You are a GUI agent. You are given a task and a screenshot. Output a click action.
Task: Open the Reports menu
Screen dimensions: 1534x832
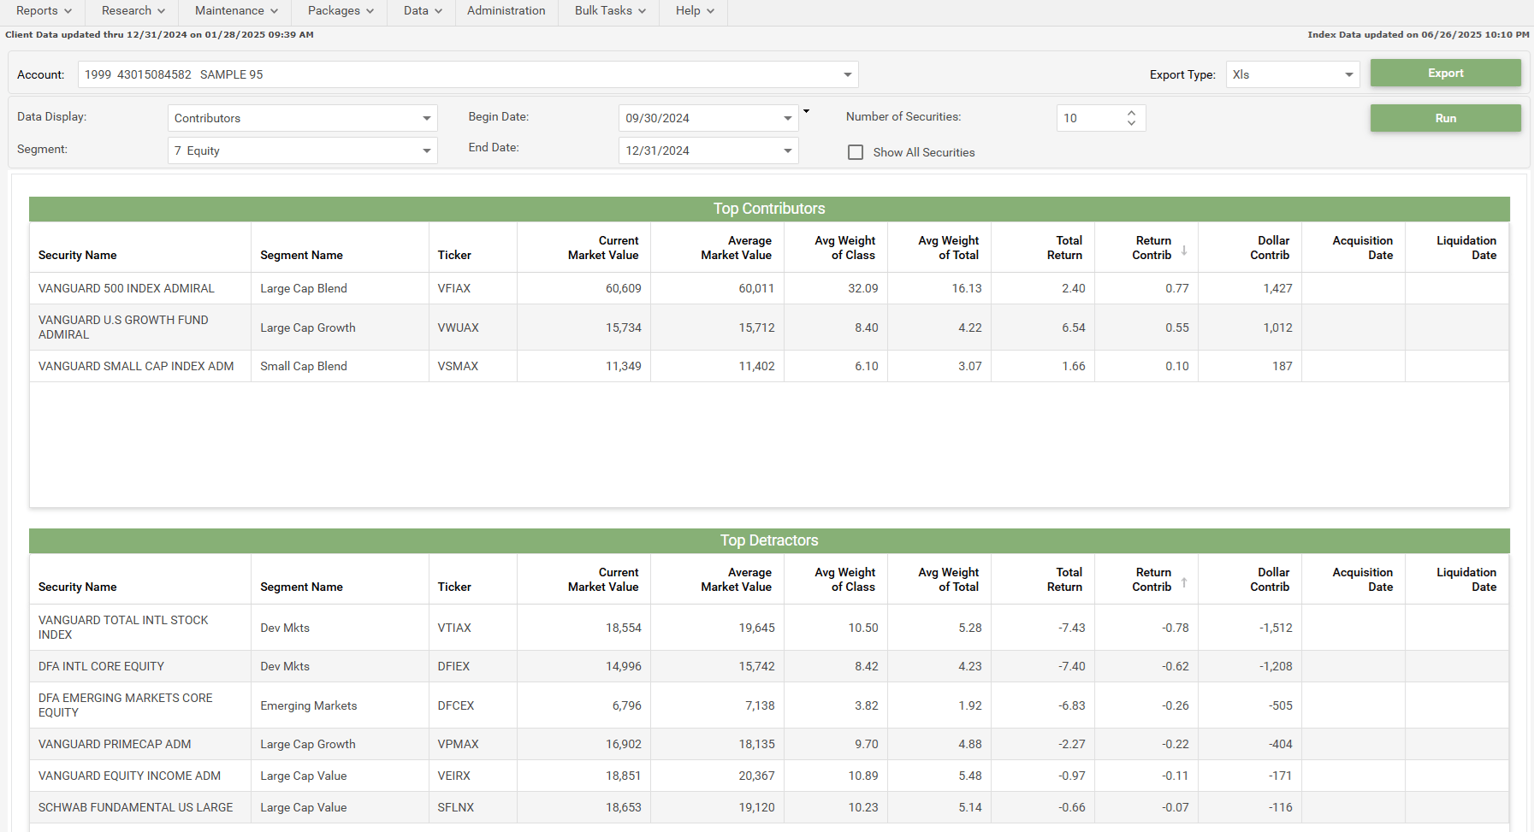44,11
